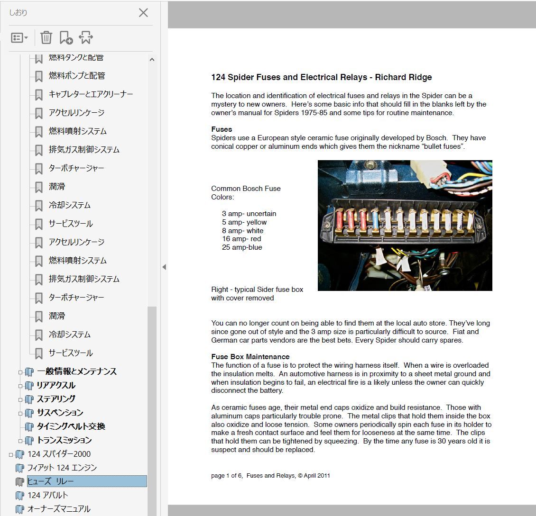Open the 燃料タンクと配管 bookmark

tap(76, 57)
